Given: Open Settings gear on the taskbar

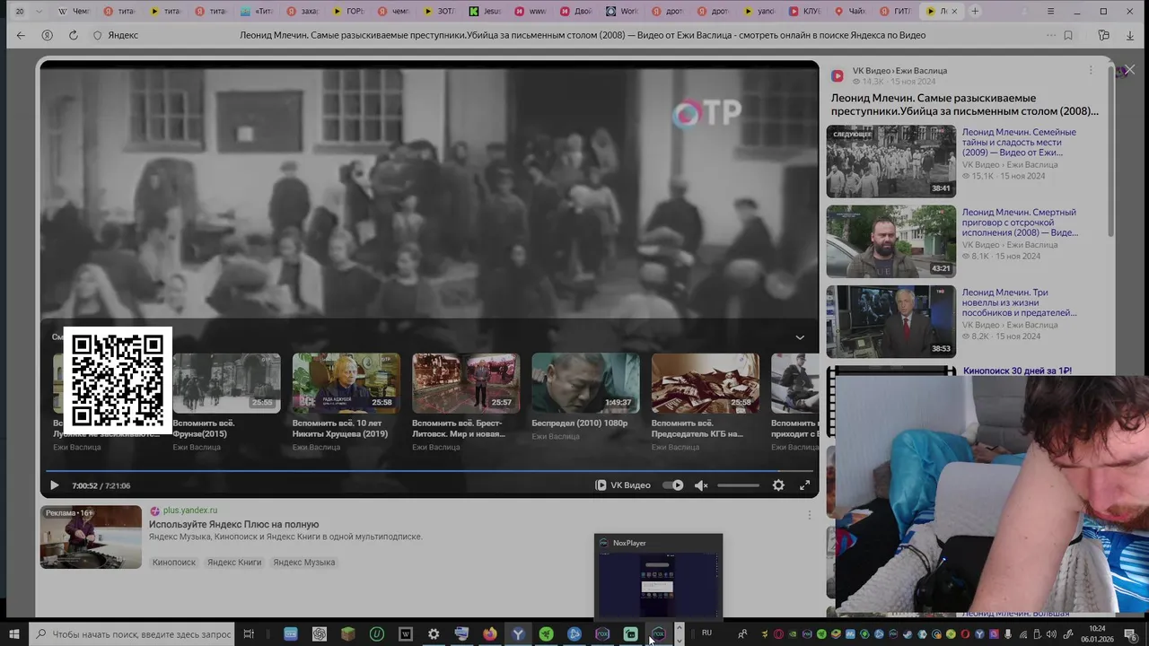Looking at the screenshot, I should [434, 634].
